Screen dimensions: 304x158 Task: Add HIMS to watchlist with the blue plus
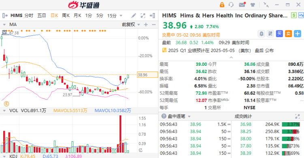coord(298,34)
